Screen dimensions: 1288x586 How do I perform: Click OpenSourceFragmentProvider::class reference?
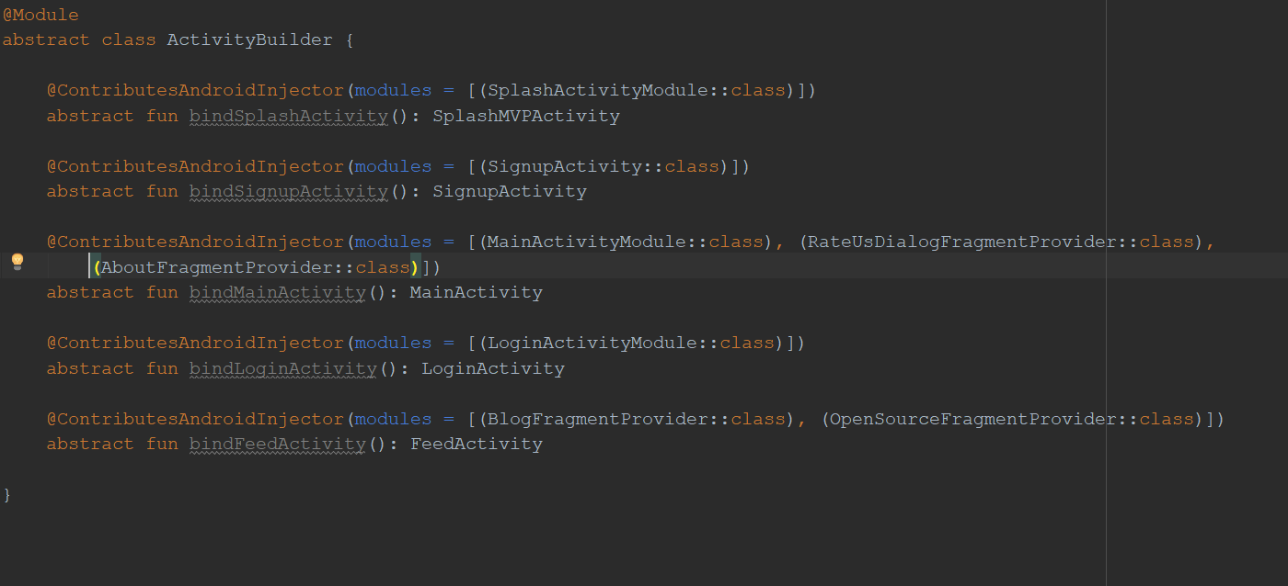tap(1011, 419)
